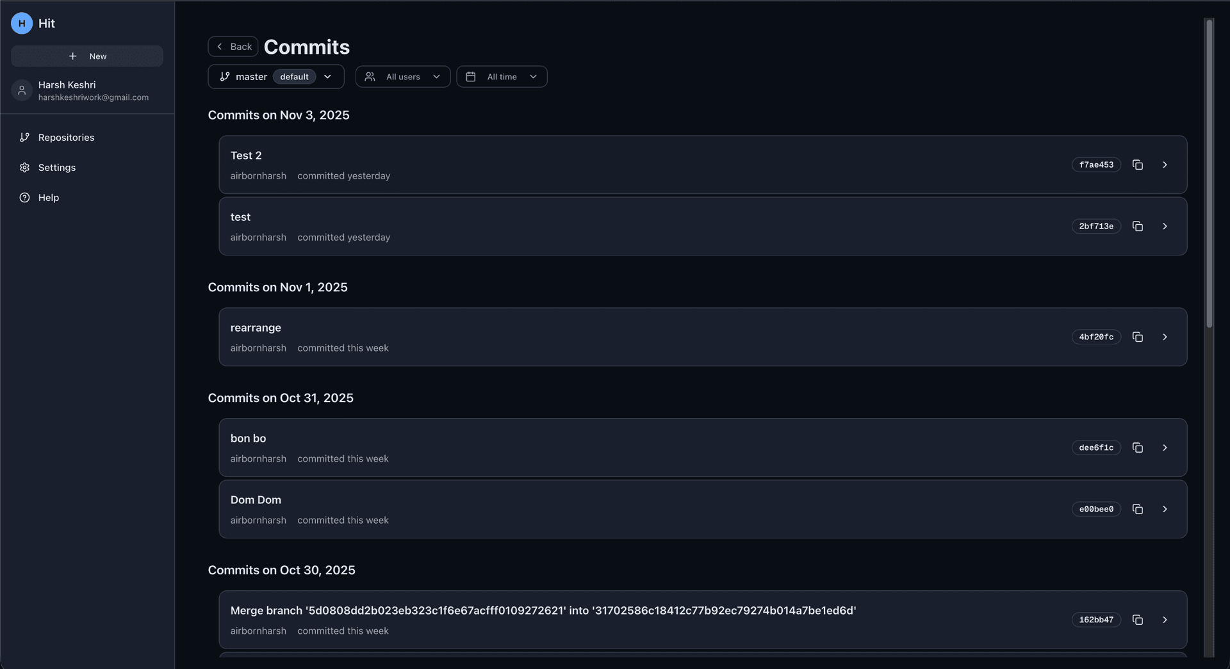Viewport: 1230px width, 669px height.
Task: Copy the hash of the rearrange commit
Action: (1138, 337)
